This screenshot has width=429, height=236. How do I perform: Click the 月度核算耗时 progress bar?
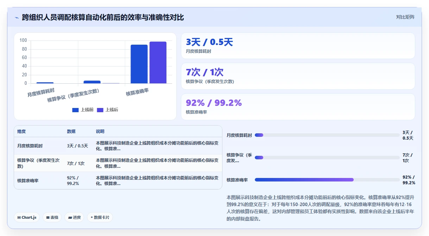pos(327,135)
